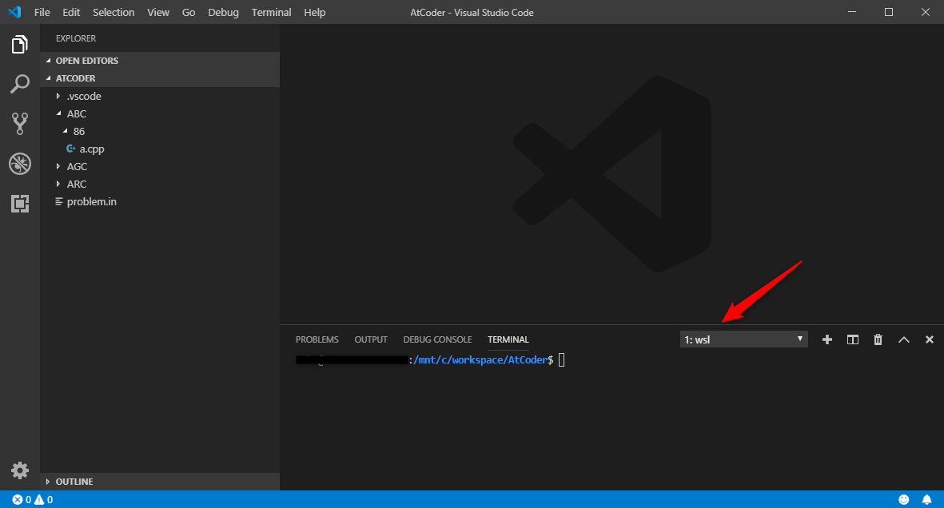Select the TERMINAL tab

508,339
